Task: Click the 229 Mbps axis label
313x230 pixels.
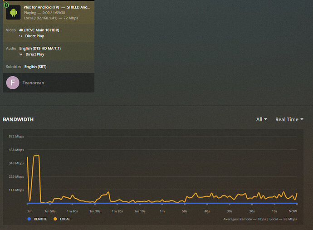Action: pyautogui.click(x=16, y=176)
